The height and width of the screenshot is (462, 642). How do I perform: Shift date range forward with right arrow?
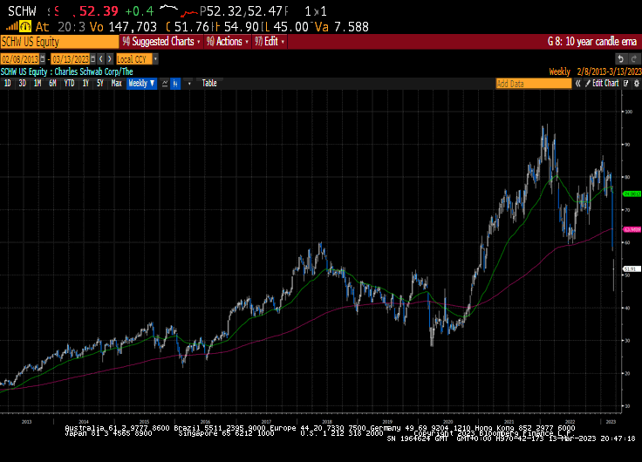coord(109,59)
